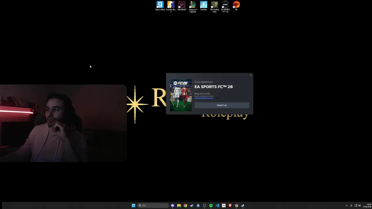Image resolution: width=372 pixels, height=209 pixels.
Task: Launch Counter-Strike 2 from desktop
Action: pyautogui.click(x=171, y=6)
